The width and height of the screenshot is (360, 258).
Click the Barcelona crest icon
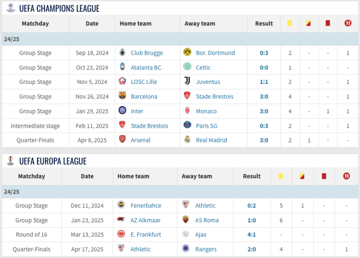tap(122, 96)
